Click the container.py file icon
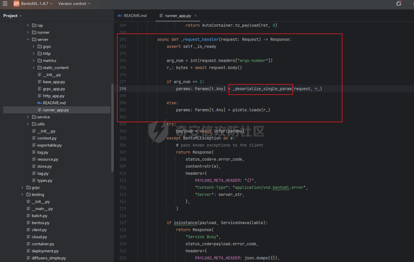 tap(29, 244)
